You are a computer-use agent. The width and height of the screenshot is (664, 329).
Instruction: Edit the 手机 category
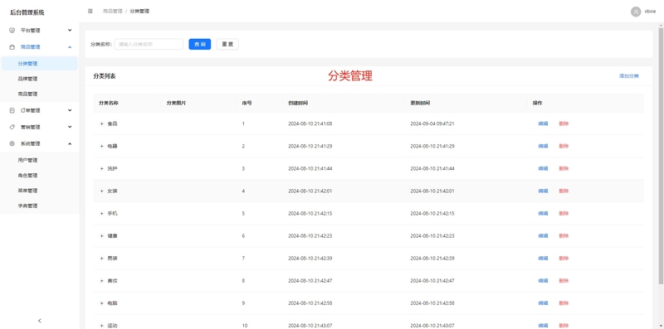point(543,214)
